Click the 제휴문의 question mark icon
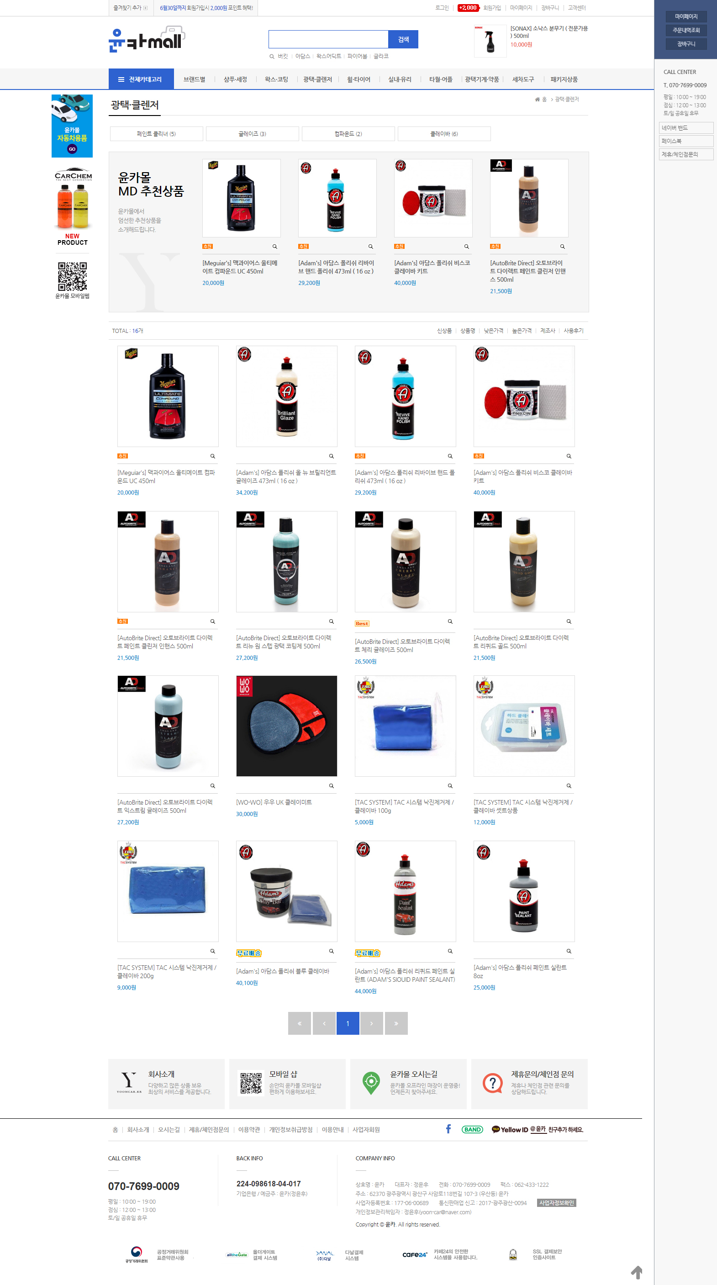717x1285 pixels. pos(492,1083)
